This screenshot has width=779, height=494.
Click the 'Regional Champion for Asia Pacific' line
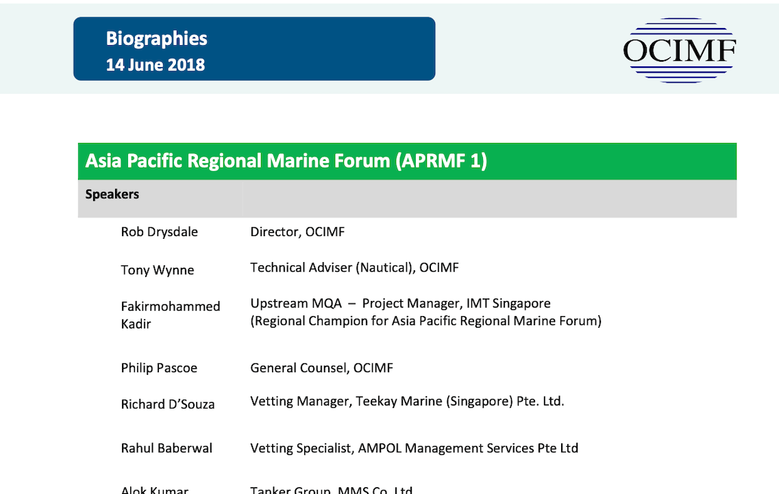point(425,321)
